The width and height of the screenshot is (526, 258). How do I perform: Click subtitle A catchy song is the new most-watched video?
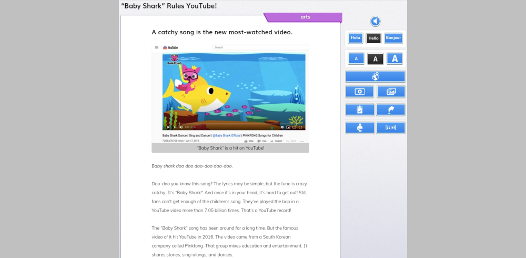tap(222, 32)
